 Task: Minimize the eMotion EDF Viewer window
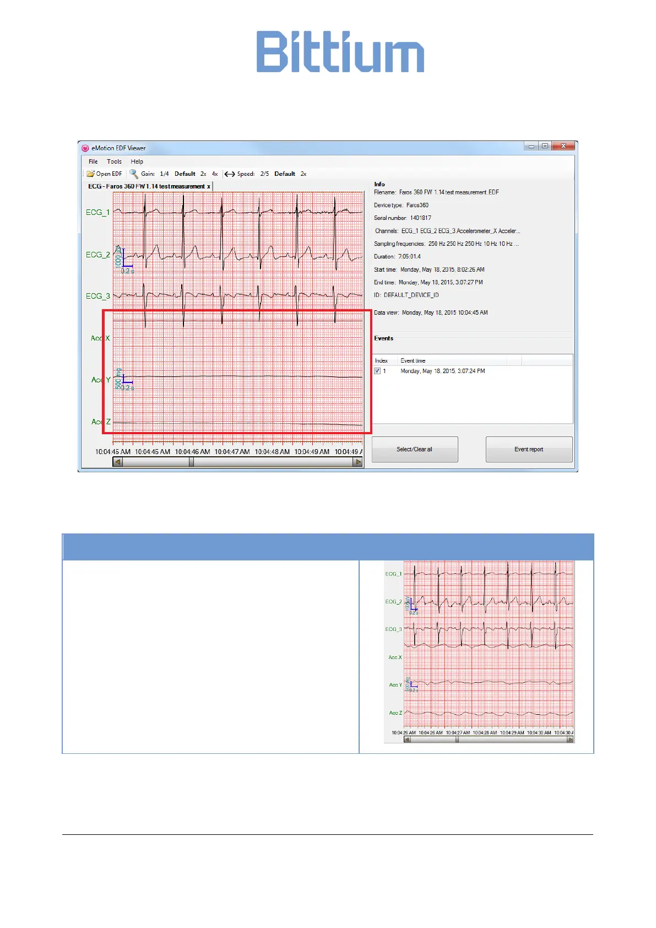pos(531,147)
